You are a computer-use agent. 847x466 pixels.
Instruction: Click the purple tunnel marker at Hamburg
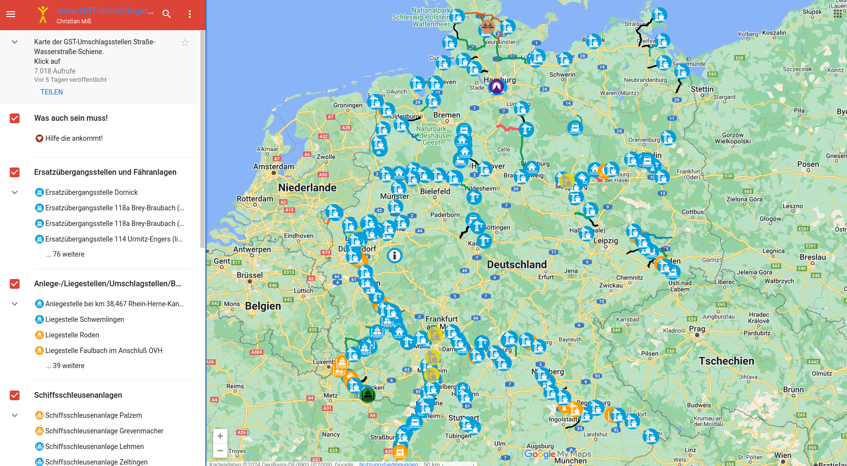click(497, 87)
